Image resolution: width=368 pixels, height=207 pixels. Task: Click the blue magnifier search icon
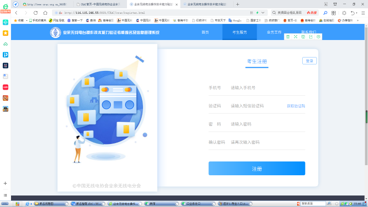click(325, 13)
